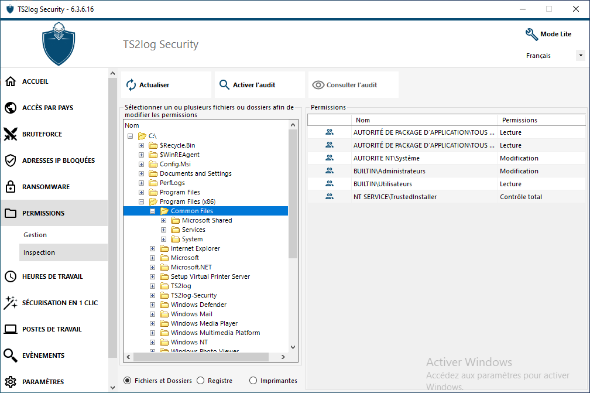Click the folder icon of Microsoft Shared
590x393 pixels.
tap(176, 220)
